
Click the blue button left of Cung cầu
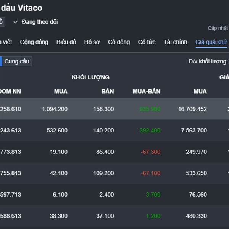coord(1,61)
